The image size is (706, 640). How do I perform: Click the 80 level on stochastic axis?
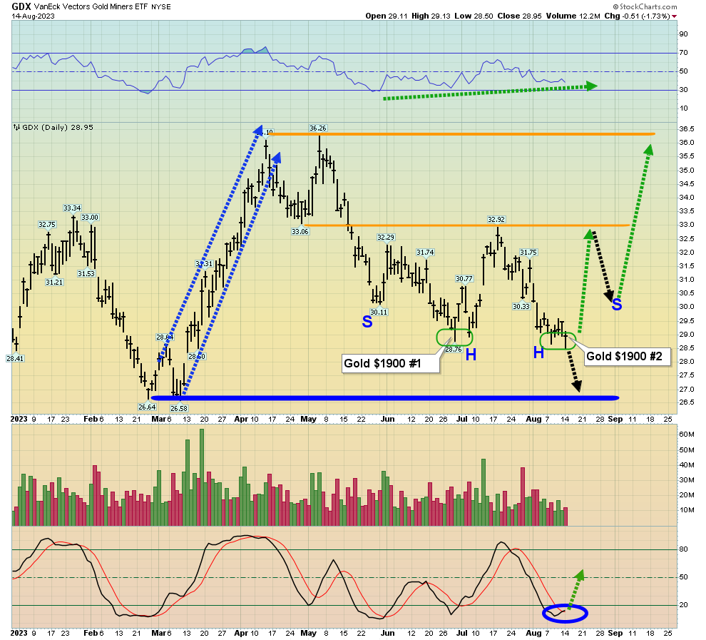coord(683,549)
